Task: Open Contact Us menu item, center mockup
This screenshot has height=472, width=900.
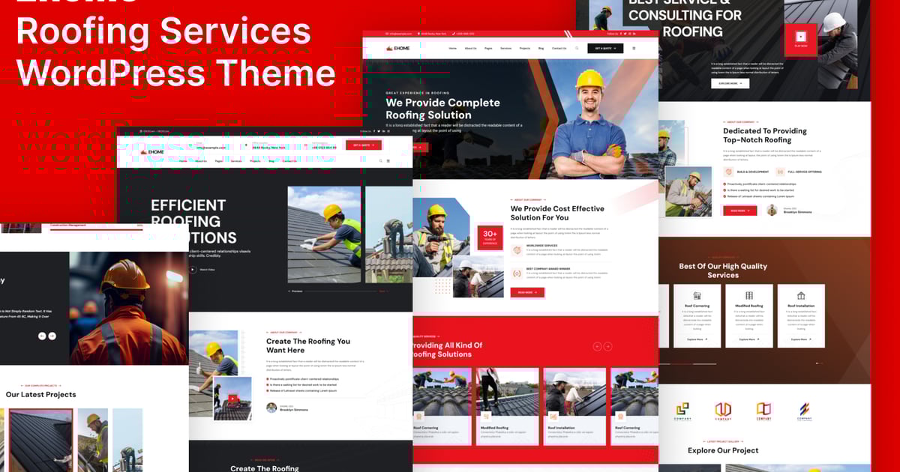Action: [x=559, y=48]
